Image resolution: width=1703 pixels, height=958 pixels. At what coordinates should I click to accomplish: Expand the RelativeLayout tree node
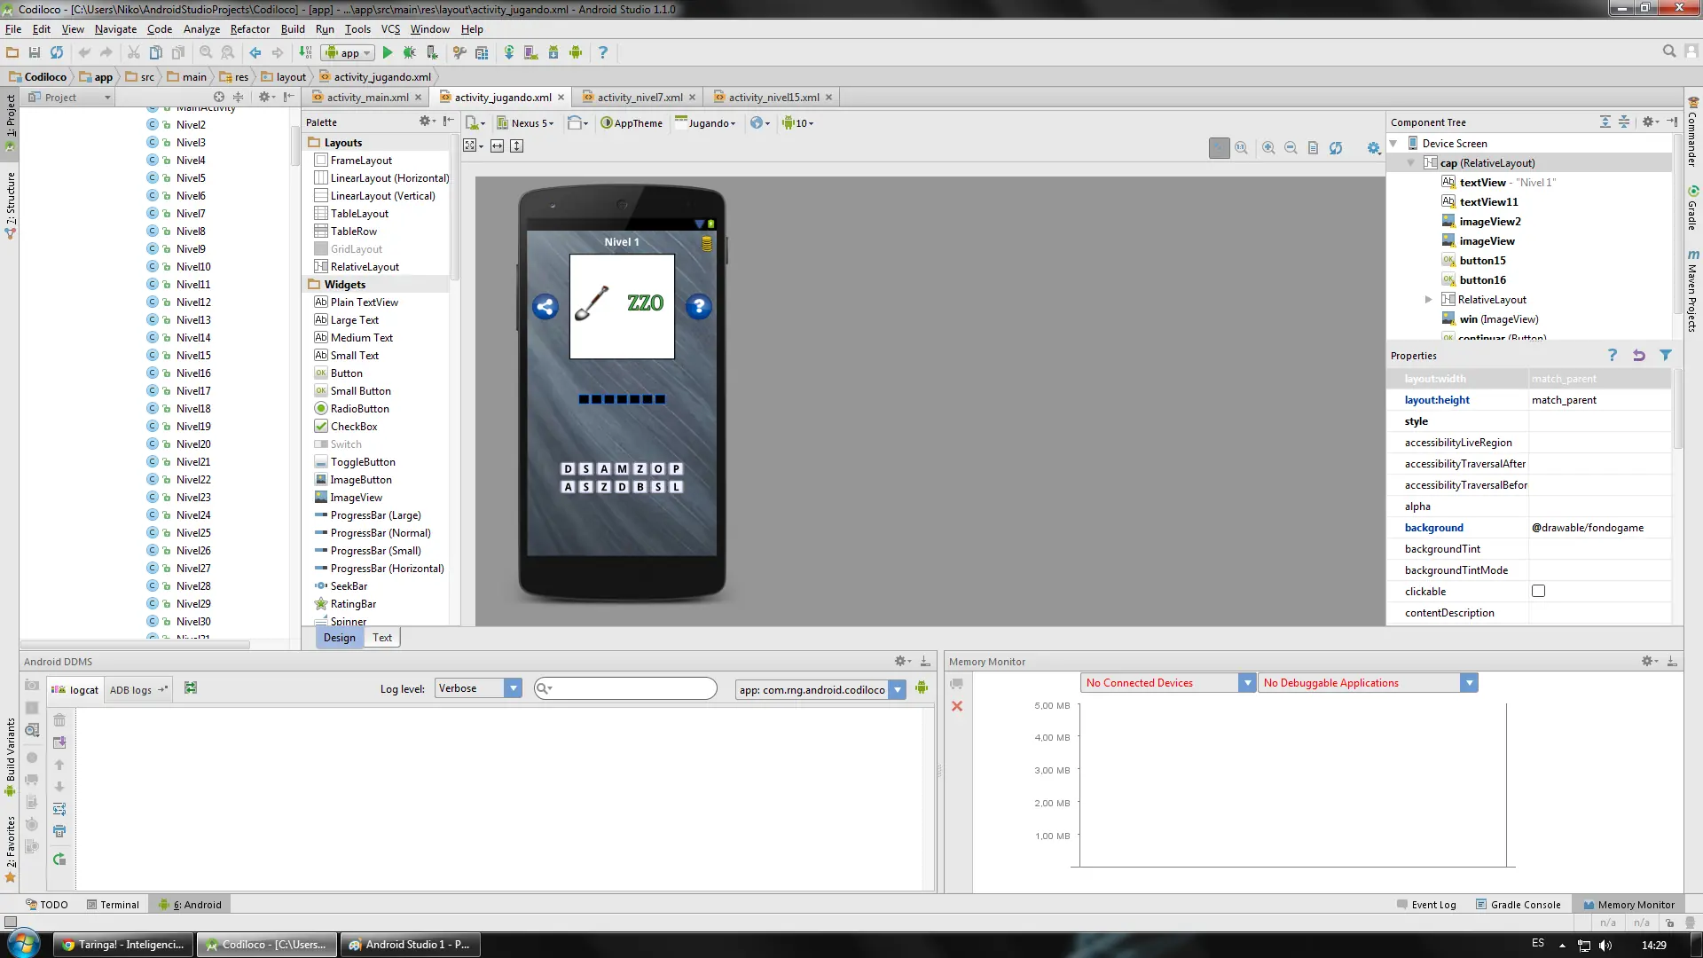tap(1428, 300)
